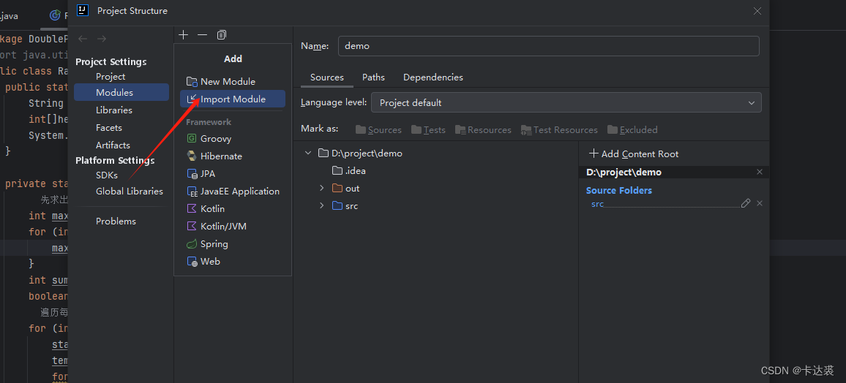Click the module Name input field
Image resolution: width=846 pixels, height=383 pixels.
549,46
